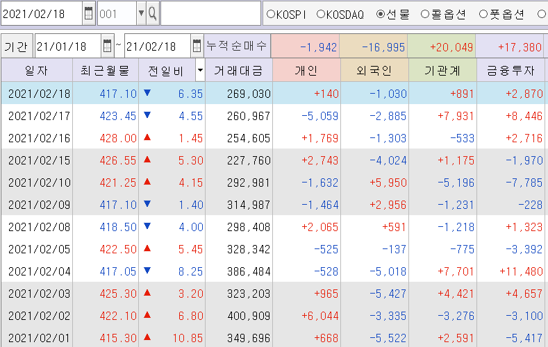Image resolution: width=548 pixels, height=347 pixels.
Task: Open calendar for start date 21/01/18
Action: point(107,46)
